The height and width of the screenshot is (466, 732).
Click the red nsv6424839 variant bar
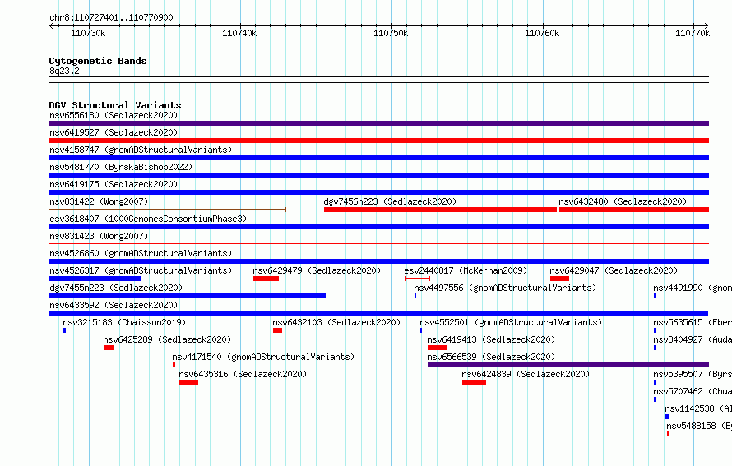click(474, 382)
